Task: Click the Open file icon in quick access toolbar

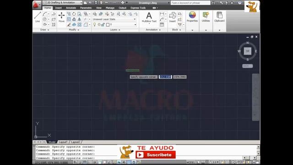Action: click(90, 3)
